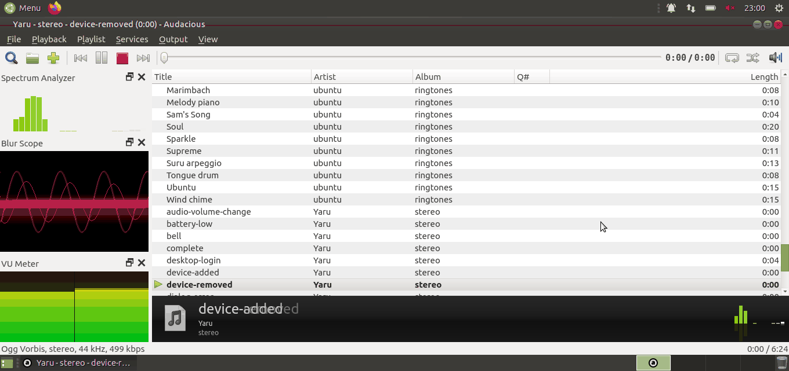789x371 pixels.
Task: Click the playback seek slider handle
Action: [165, 58]
